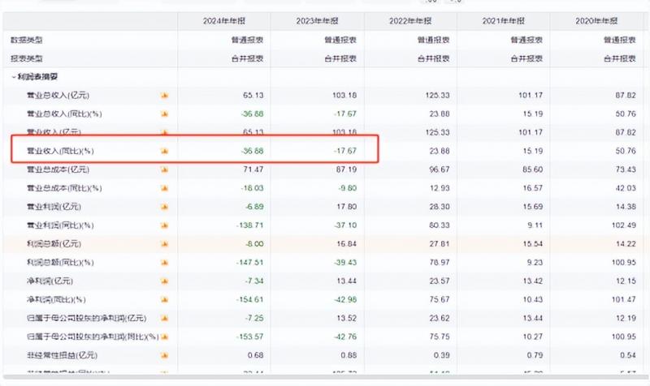Click value 78.97 in 利润总额(同比)(%) row
The height and width of the screenshot is (386, 650).
click(x=440, y=263)
